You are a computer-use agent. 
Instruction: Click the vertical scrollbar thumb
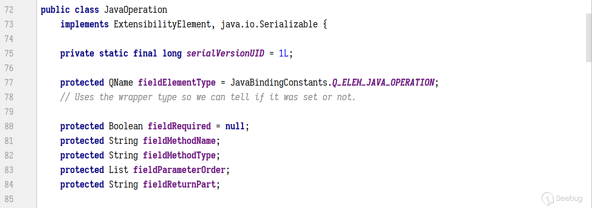(589, 37)
